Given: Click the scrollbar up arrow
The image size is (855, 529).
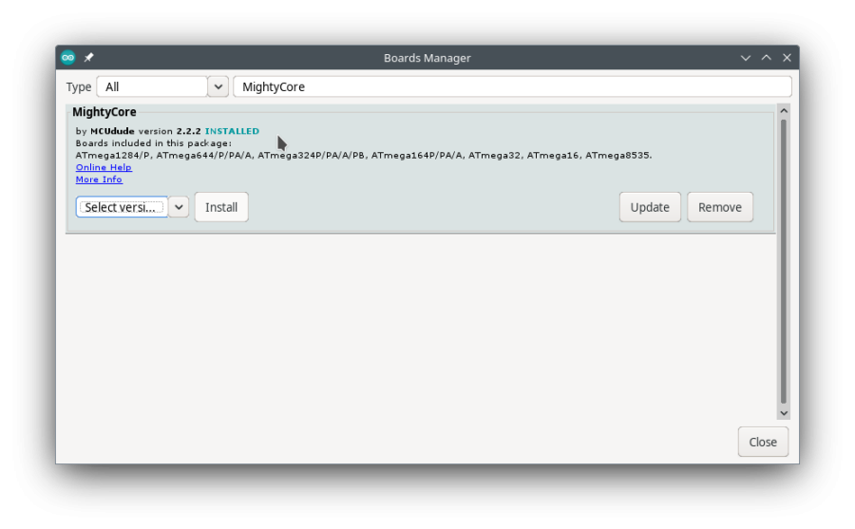Looking at the screenshot, I should pos(784,111).
